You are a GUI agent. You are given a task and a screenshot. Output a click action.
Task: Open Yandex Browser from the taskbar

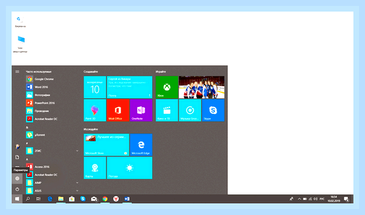116,199
